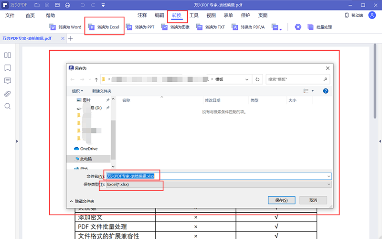
Task: Switch to the 表单 tab
Action: (x=228, y=15)
